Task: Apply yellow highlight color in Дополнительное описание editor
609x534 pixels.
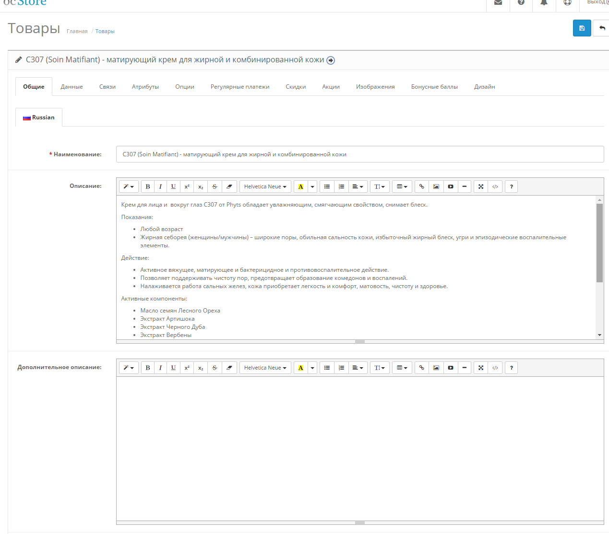Action: [301, 368]
